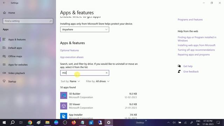
Task: Click the App Installer app name
Action: pyautogui.click(x=76, y=115)
